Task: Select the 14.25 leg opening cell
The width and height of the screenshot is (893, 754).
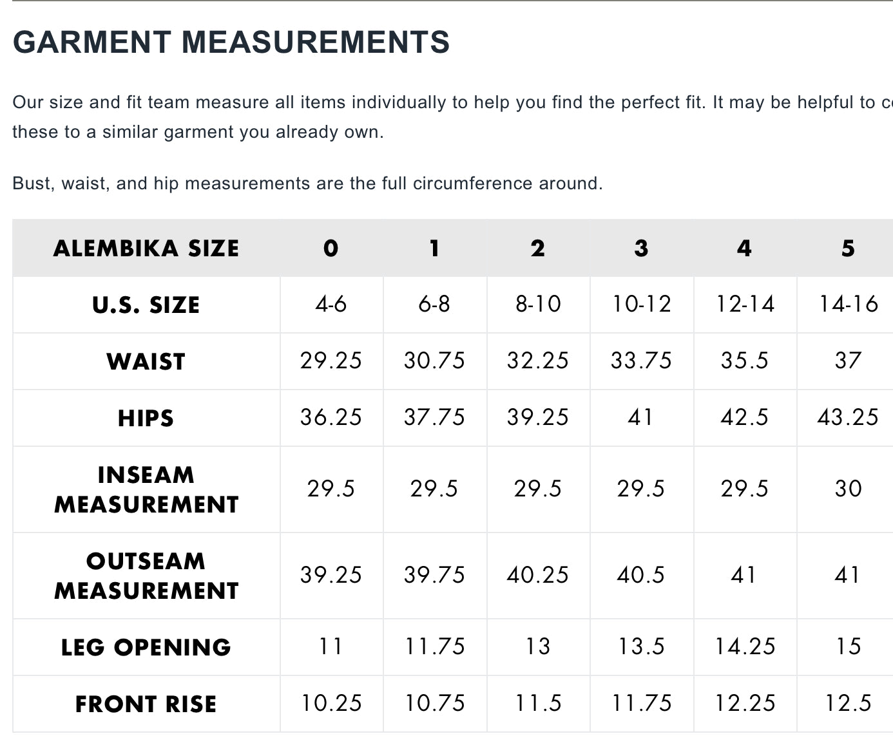Action: pos(745,646)
